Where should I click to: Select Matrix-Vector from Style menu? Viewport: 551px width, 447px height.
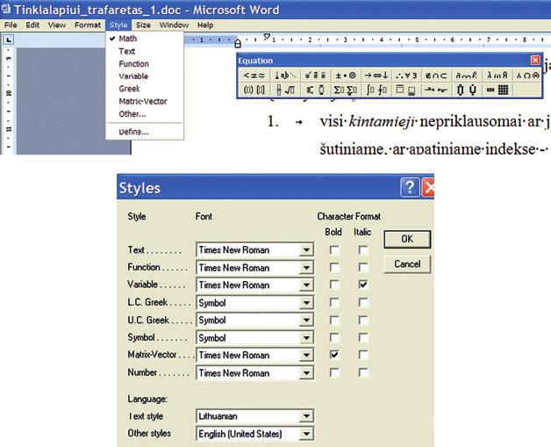coord(145,101)
